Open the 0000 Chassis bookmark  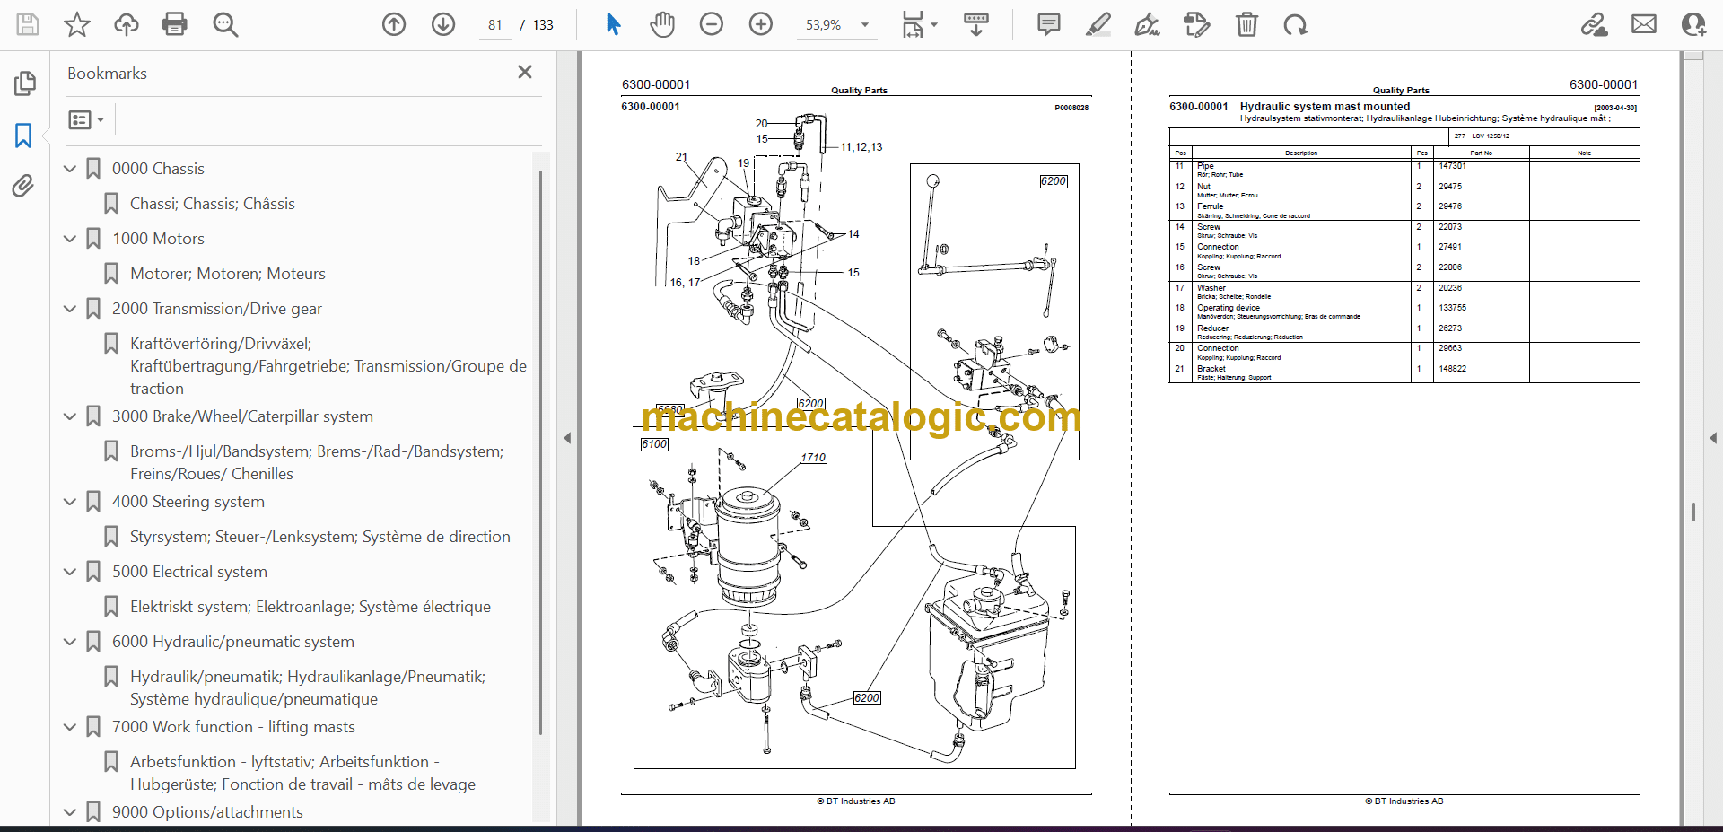158,169
